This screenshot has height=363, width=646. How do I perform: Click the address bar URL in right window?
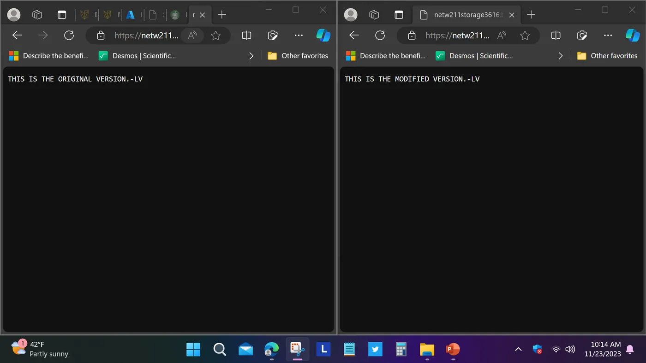point(457,36)
